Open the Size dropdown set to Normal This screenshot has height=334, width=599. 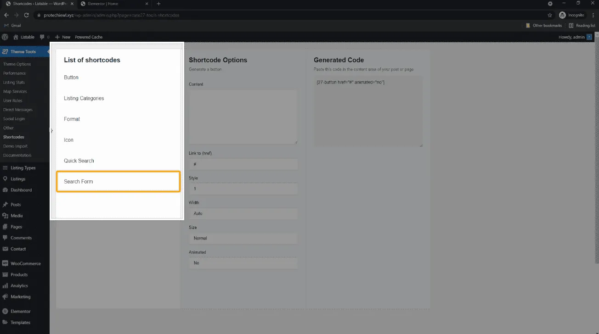click(243, 239)
